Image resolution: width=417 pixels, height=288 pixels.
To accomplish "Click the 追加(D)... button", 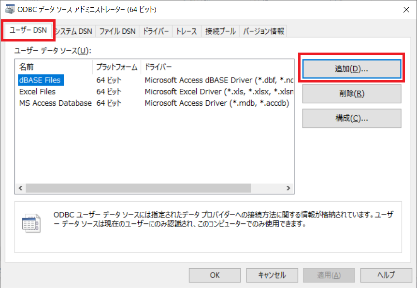I will point(352,69).
